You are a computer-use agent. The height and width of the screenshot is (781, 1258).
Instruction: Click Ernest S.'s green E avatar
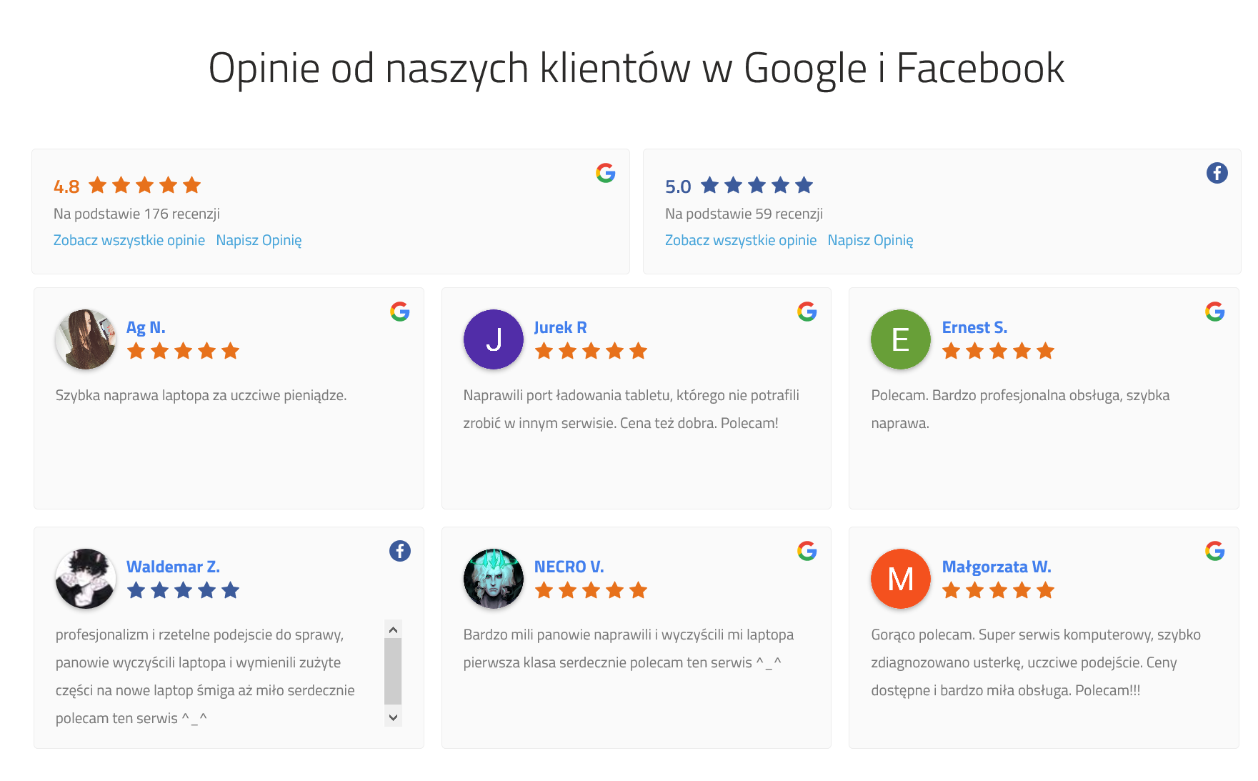[x=900, y=339]
